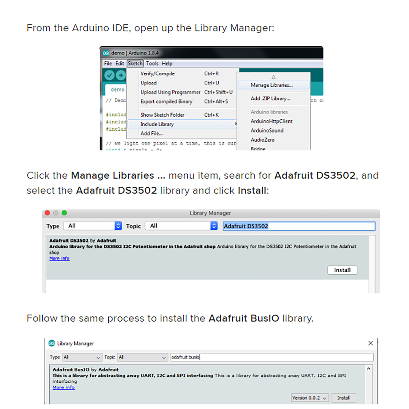Select Manage Libraries... menu item
Screen dimensions: 409x409
point(271,85)
